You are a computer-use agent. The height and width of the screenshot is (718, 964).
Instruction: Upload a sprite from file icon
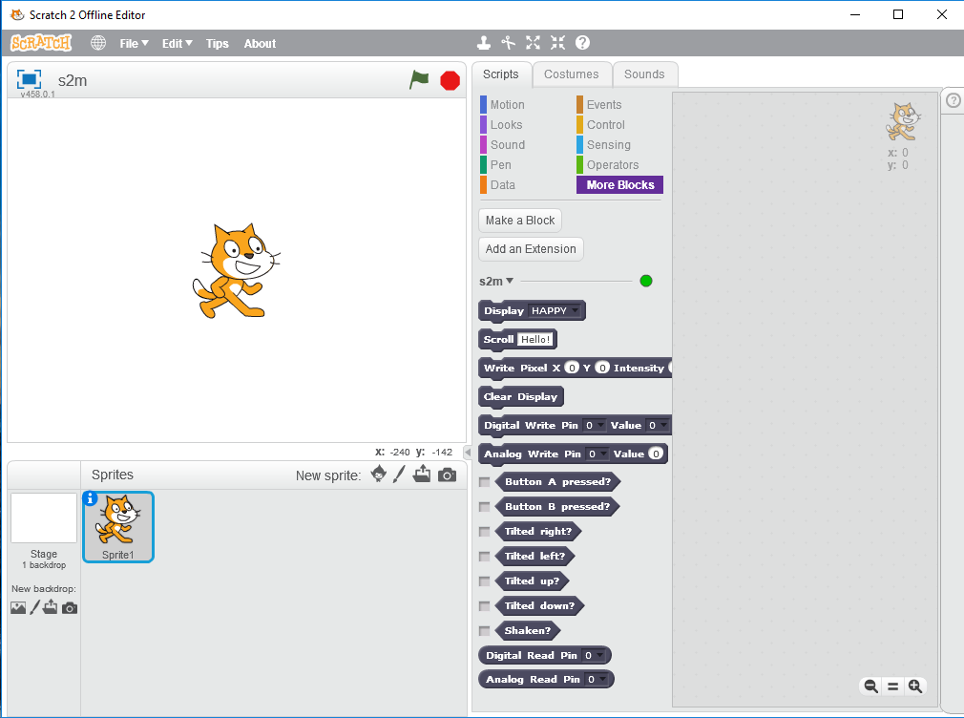point(422,475)
